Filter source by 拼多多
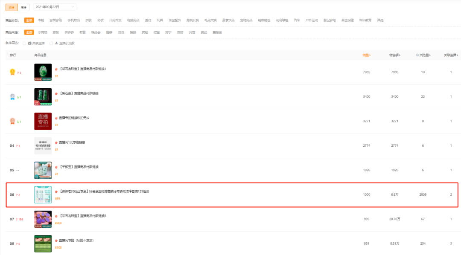 (70, 32)
